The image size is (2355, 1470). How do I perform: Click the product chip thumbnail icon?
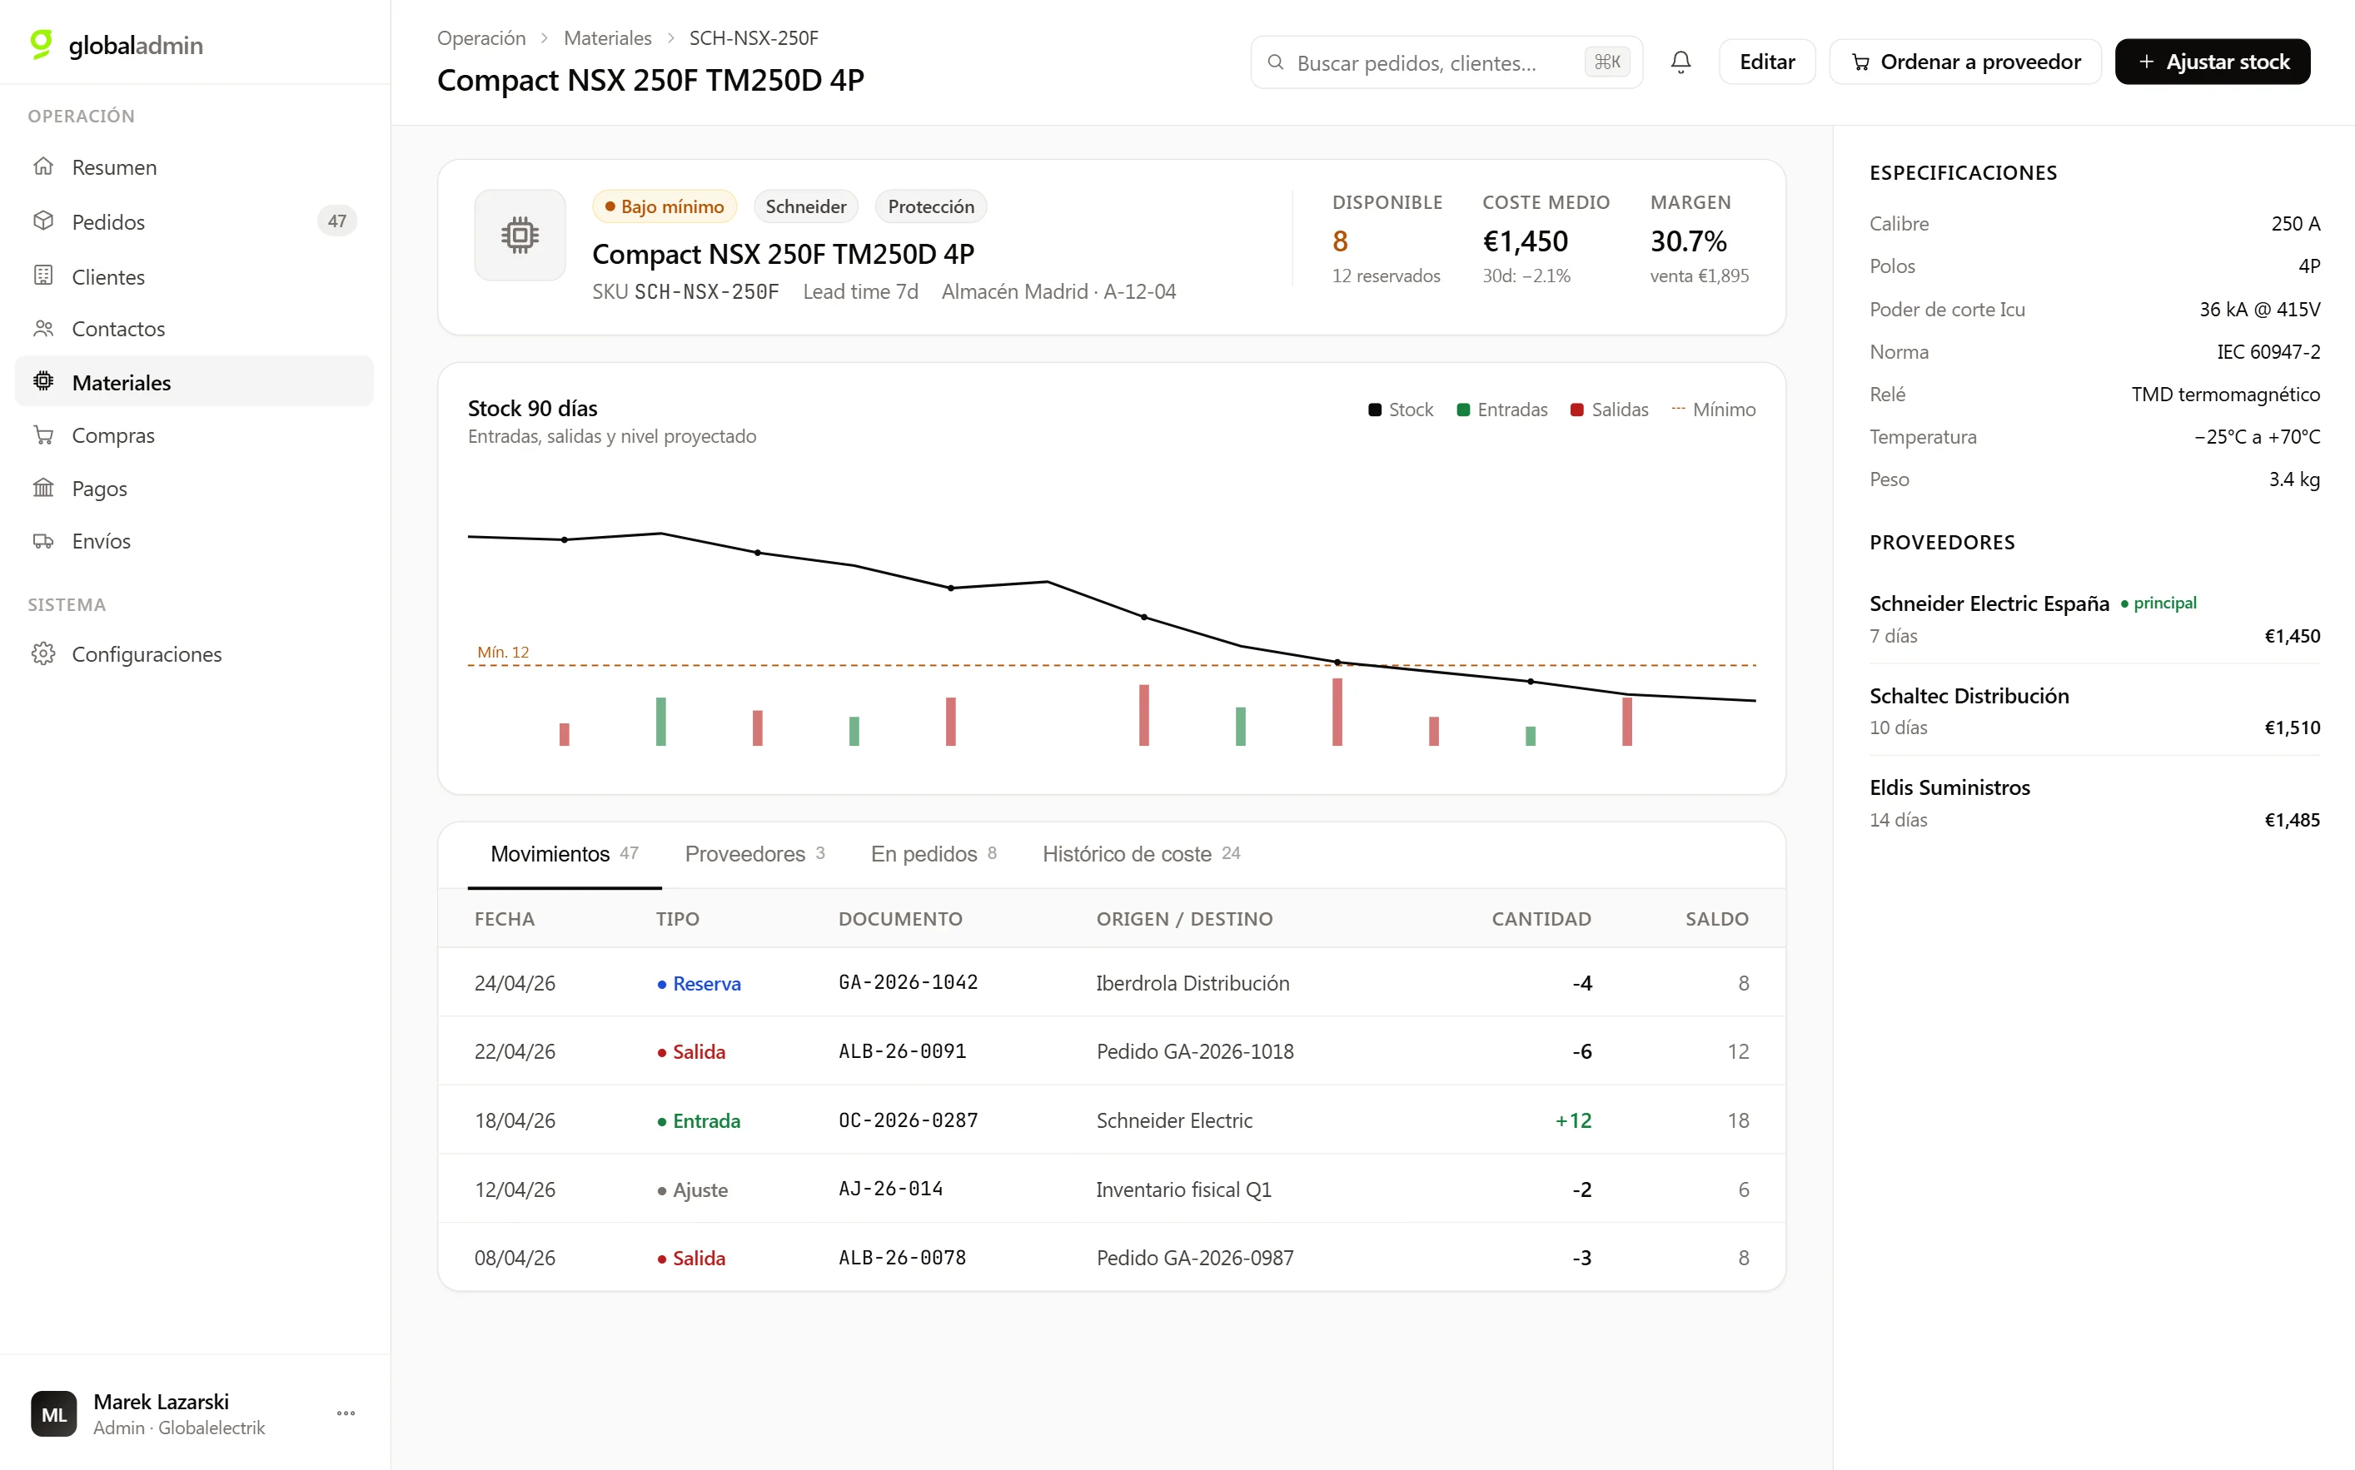pos(520,236)
